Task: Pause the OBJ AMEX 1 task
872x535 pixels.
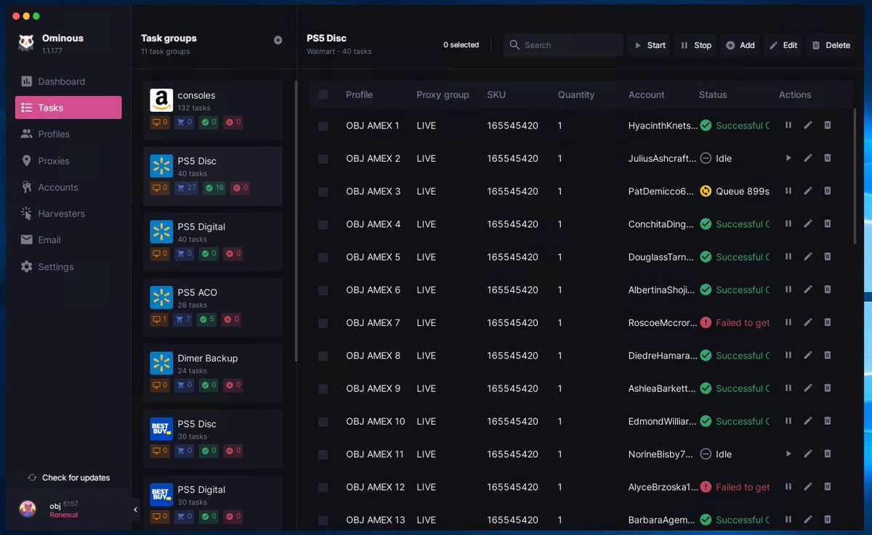Action: click(788, 126)
